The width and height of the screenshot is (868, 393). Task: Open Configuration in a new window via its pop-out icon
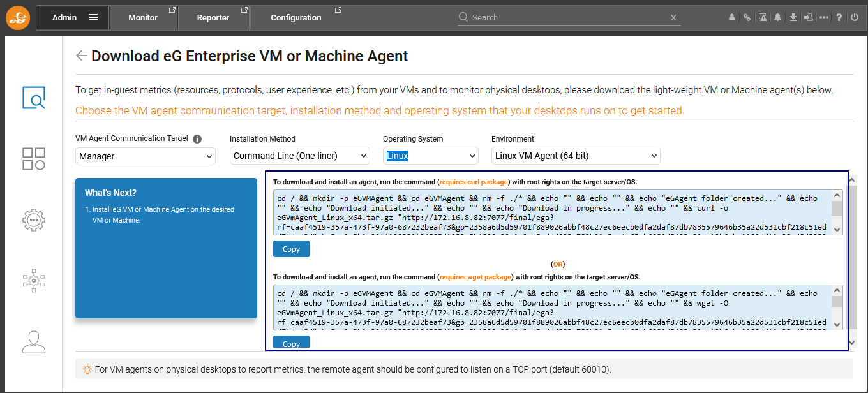point(338,10)
